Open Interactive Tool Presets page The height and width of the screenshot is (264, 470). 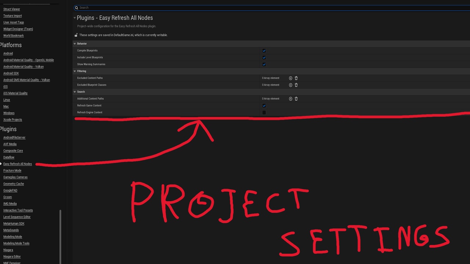(x=18, y=210)
